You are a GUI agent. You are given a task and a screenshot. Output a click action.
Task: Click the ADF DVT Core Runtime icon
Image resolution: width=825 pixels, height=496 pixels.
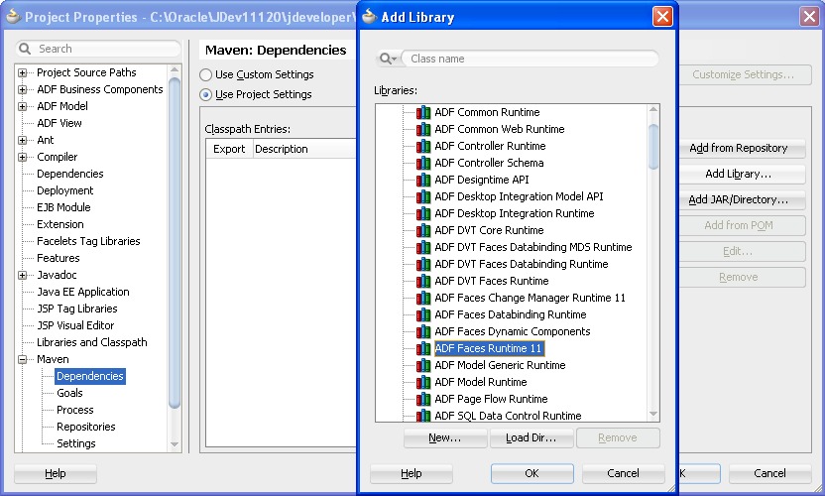pyautogui.click(x=423, y=230)
